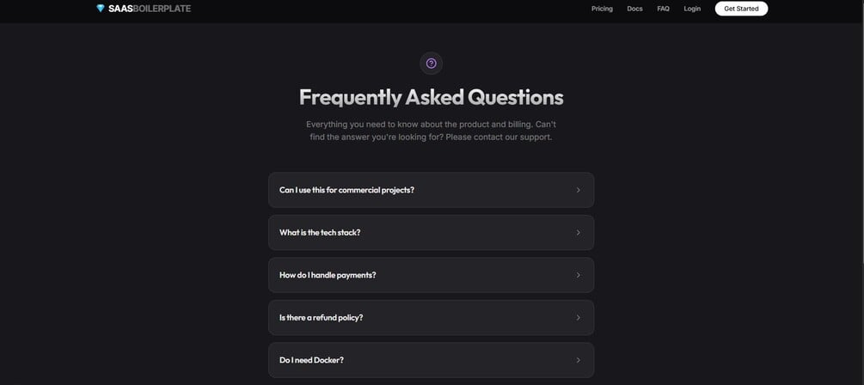864x385 pixels.
Task: Click the diamond logo icon
Action: (101, 9)
